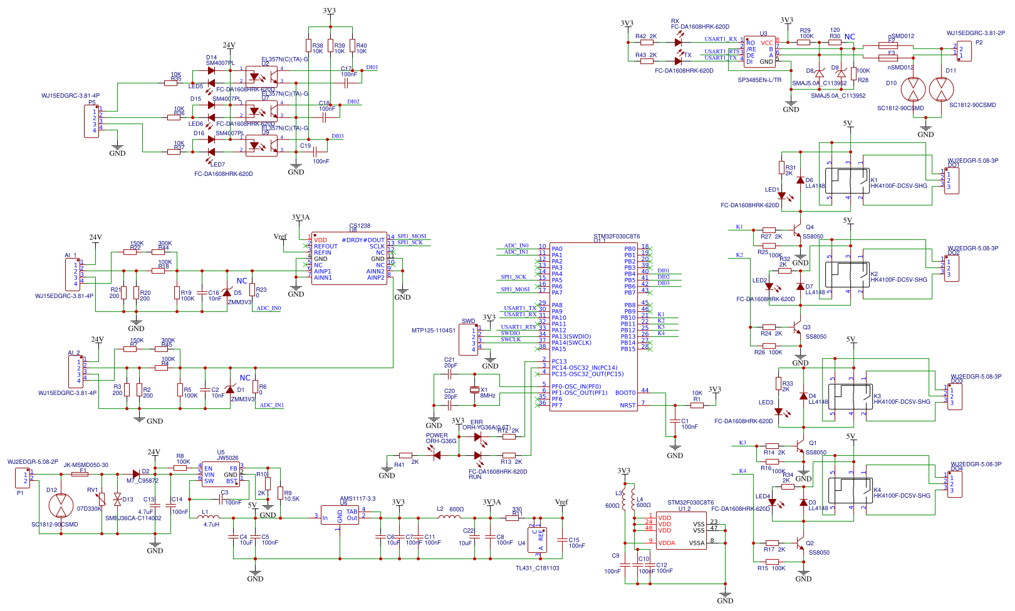Click the U4 TL431 reference symbol
This screenshot has width=1015, height=611.
537,539
